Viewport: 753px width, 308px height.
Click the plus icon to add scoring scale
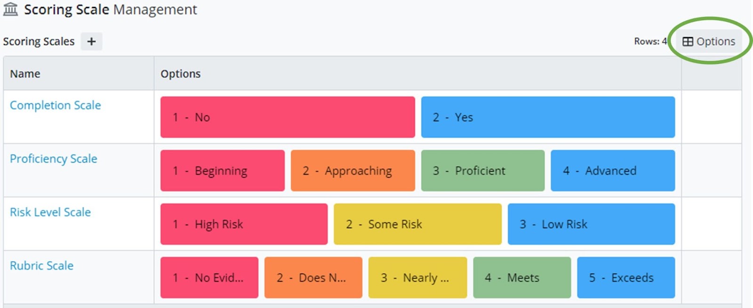(x=91, y=41)
